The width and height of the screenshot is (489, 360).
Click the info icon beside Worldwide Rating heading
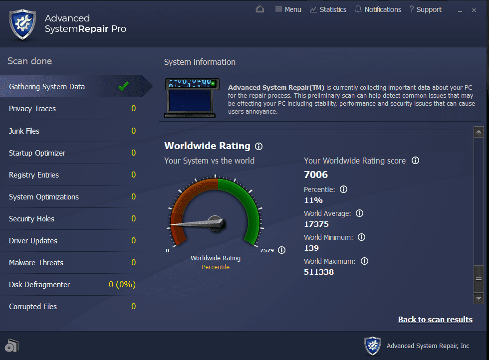tap(258, 146)
